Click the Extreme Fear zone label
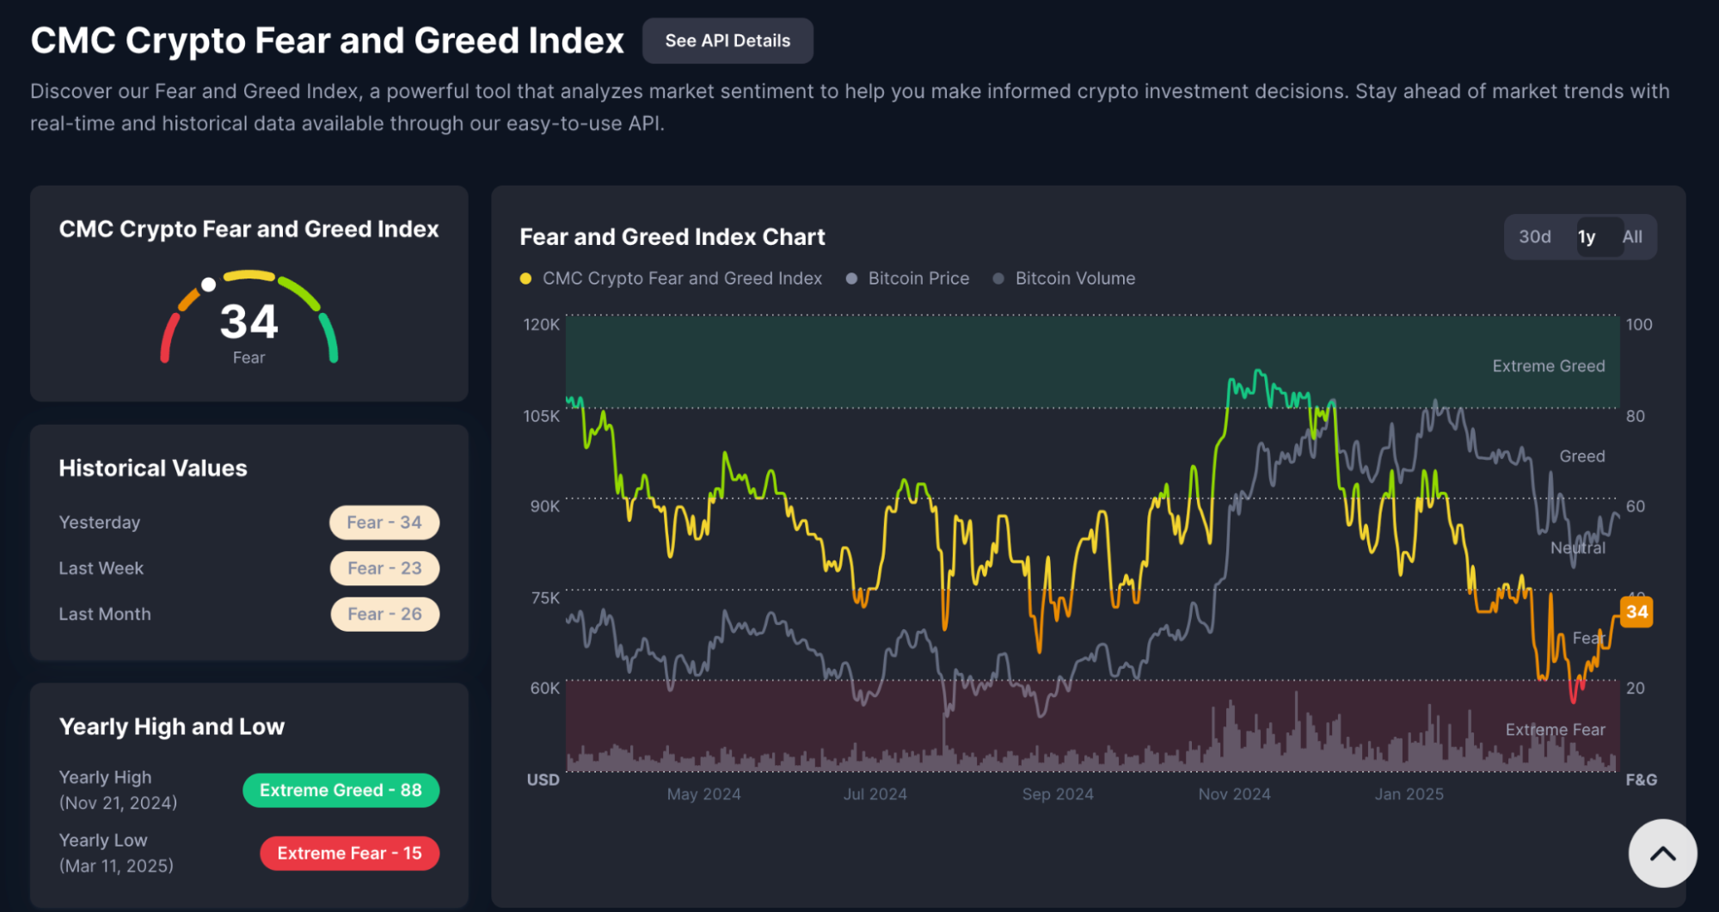1719x912 pixels. click(x=1555, y=730)
